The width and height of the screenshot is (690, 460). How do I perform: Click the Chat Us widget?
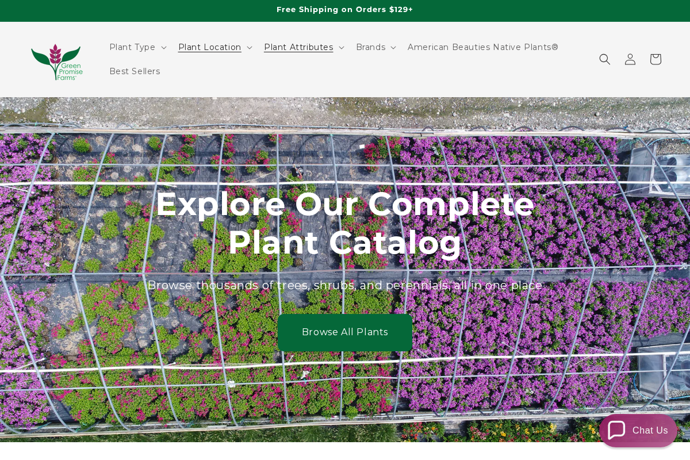point(638,430)
